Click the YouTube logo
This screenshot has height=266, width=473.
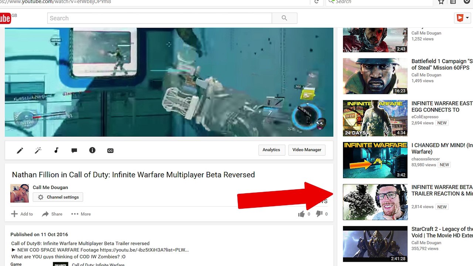click(5, 18)
